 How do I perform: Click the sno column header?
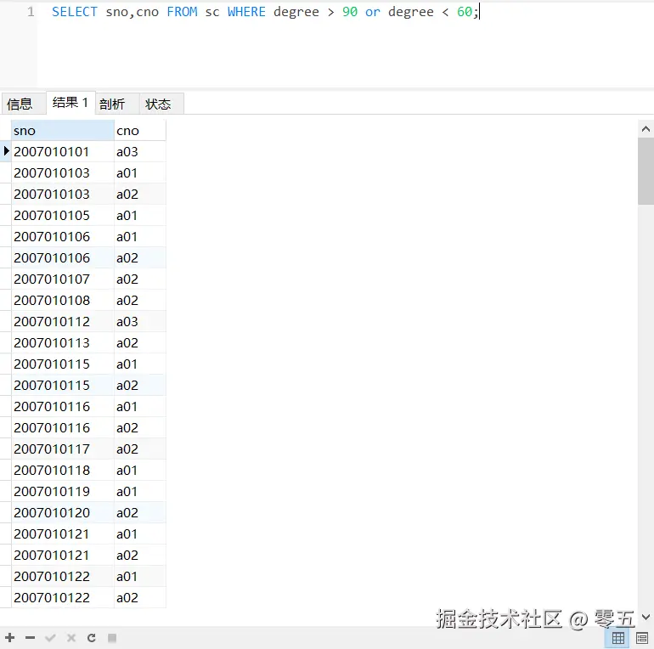click(63, 131)
